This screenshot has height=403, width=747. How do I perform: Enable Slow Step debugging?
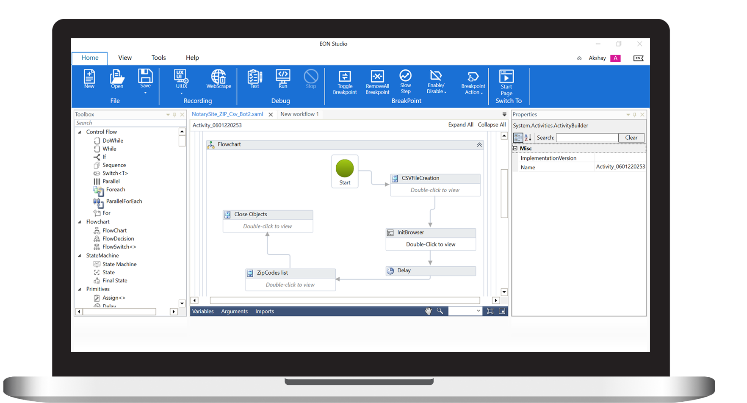(405, 81)
